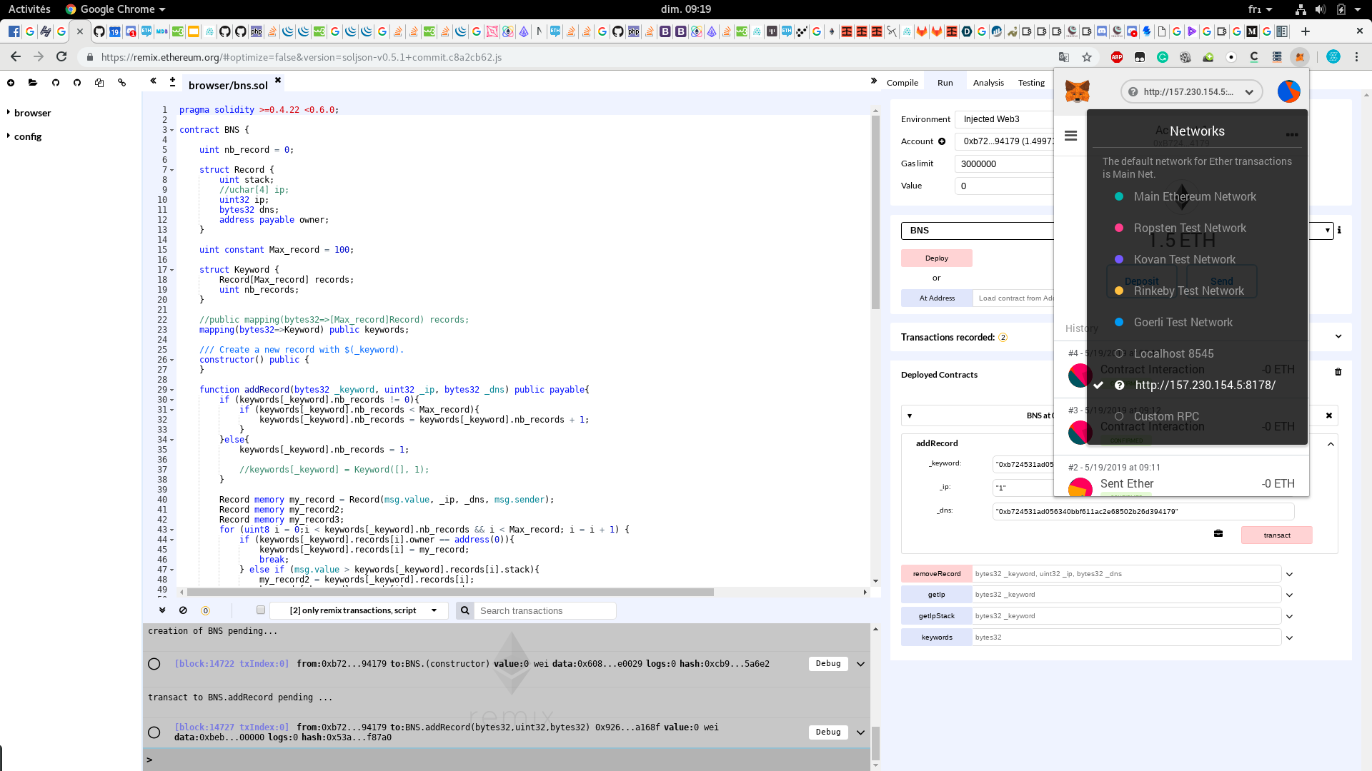Choose Goerli Test Network option
This screenshot has height=771, width=1372.
[x=1183, y=323]
